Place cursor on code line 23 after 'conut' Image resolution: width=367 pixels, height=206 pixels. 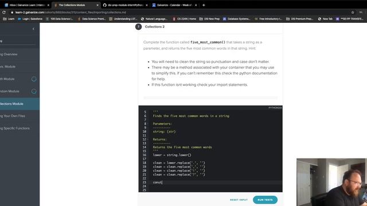tap(162, 183)
